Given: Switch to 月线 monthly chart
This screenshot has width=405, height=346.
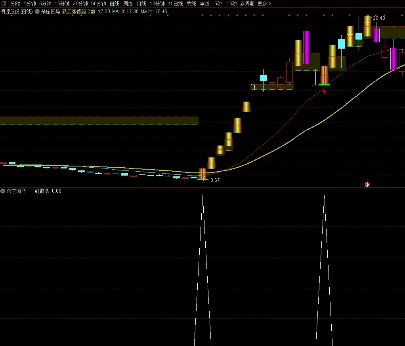Looking at the screenshot, I should pos(141,4).
